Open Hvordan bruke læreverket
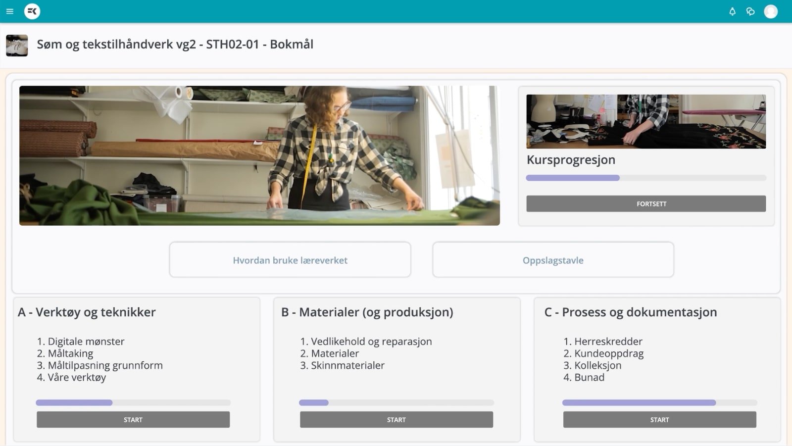Image resolution: width=792 pixels, height=446 pixels. point(290,260)
